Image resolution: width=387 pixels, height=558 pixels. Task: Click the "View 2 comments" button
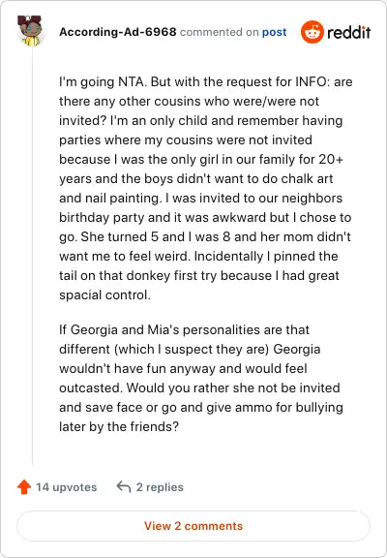(x=193, y=526)
